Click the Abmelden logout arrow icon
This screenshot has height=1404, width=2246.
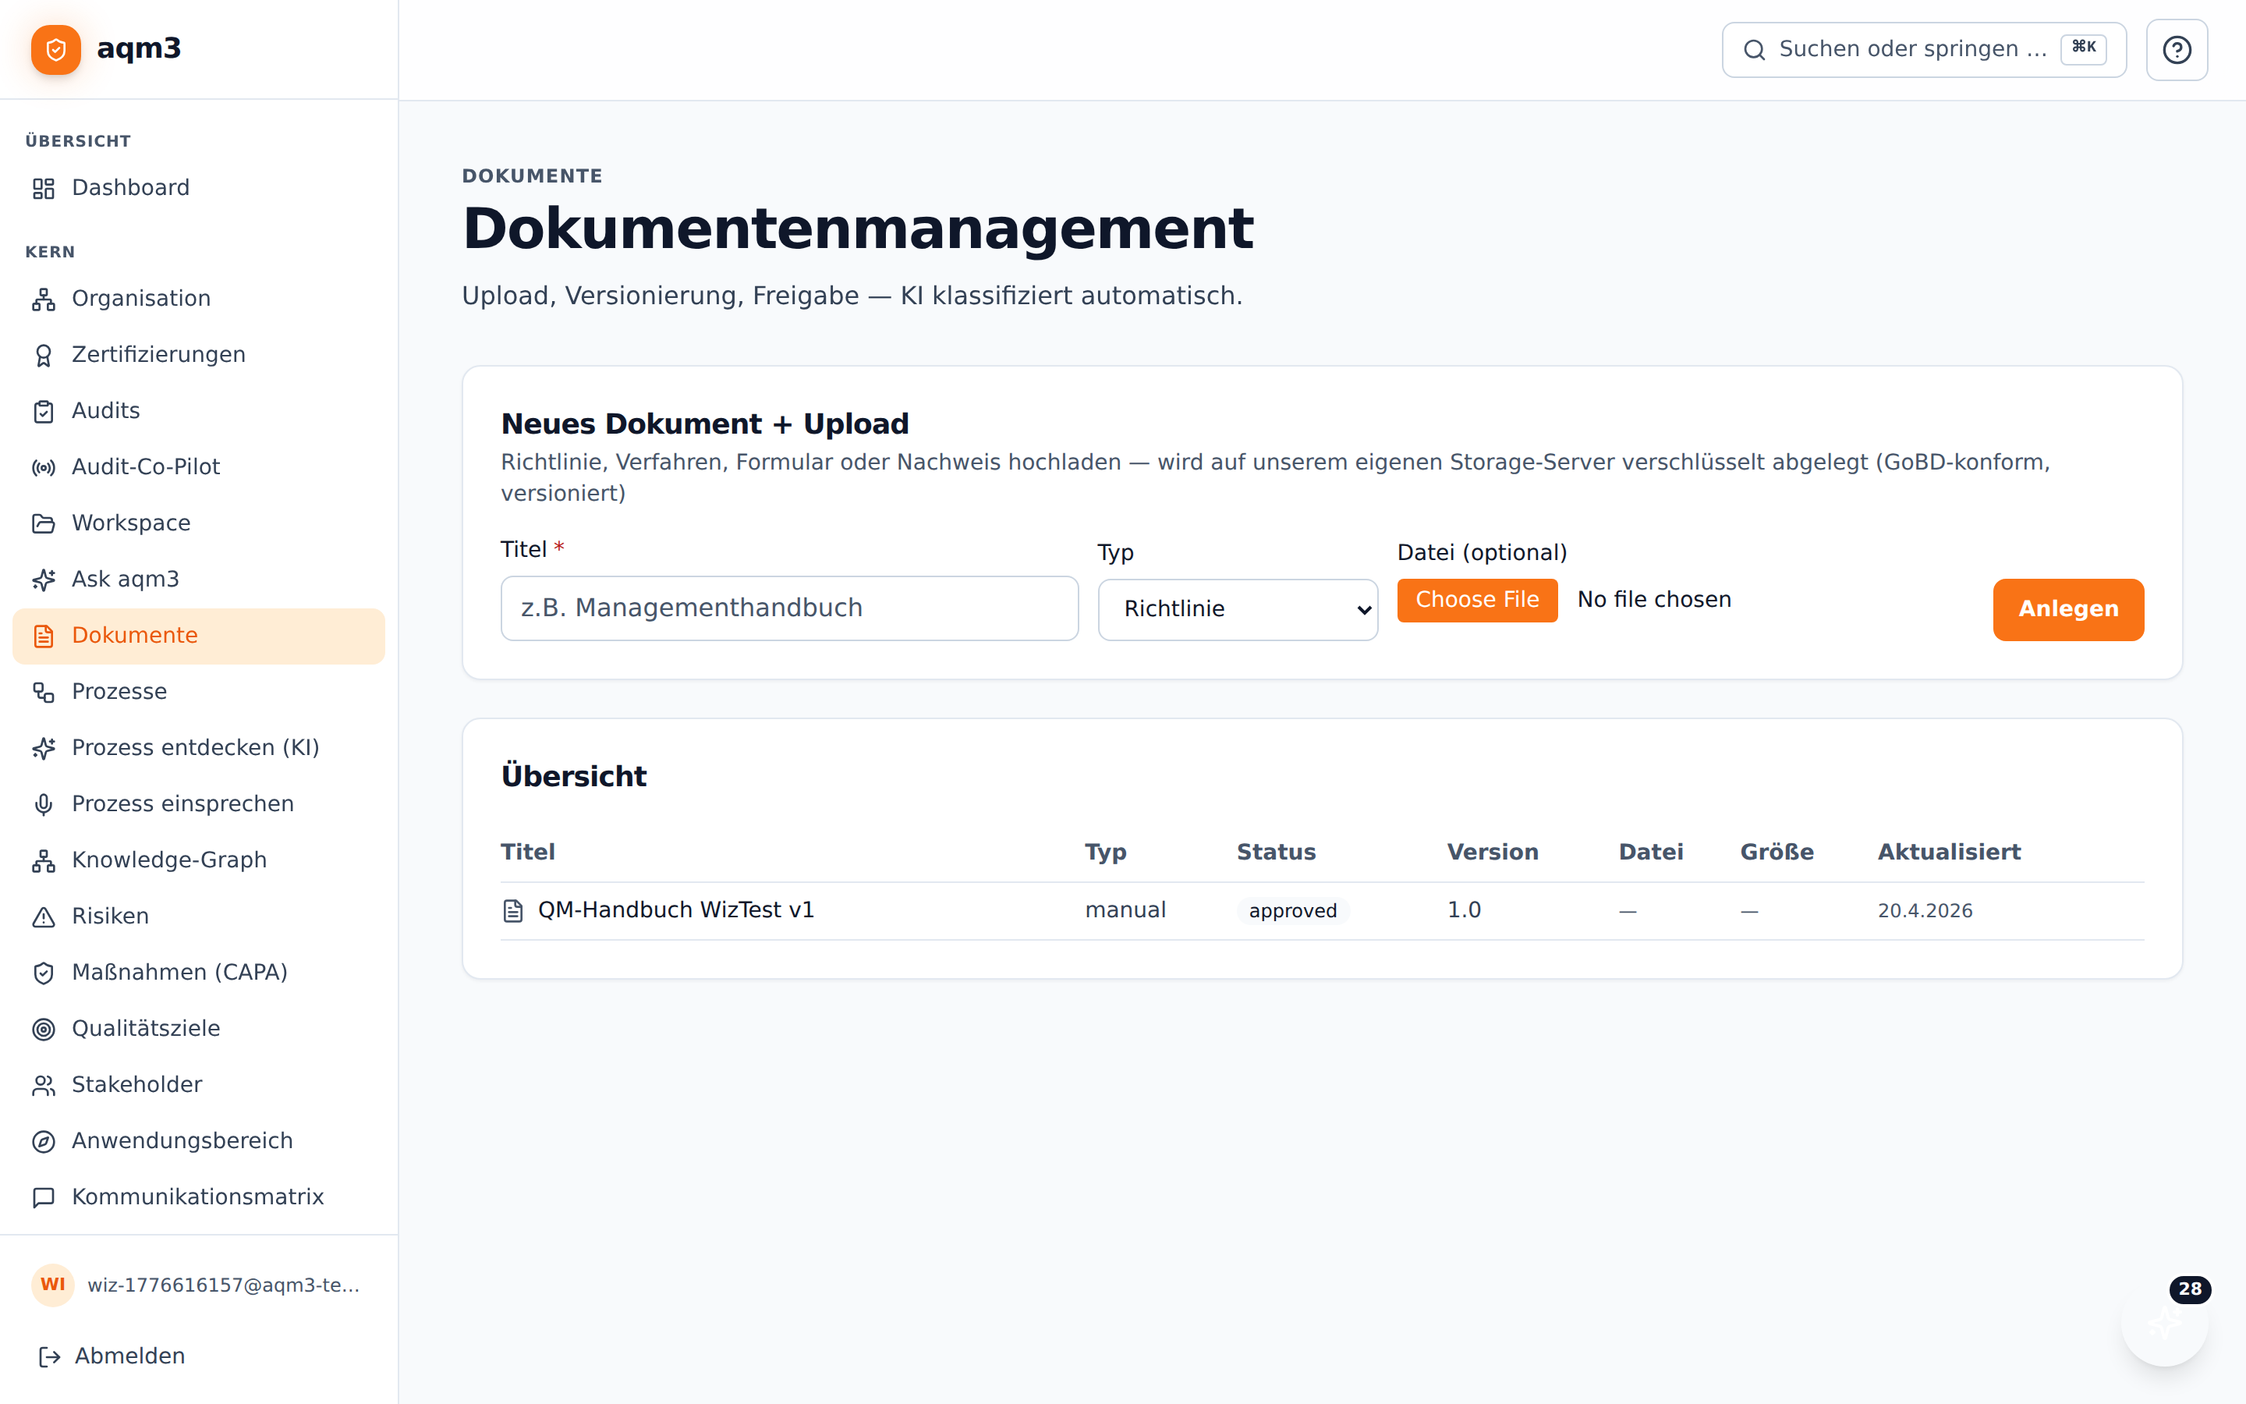(x=49, y=1356)
